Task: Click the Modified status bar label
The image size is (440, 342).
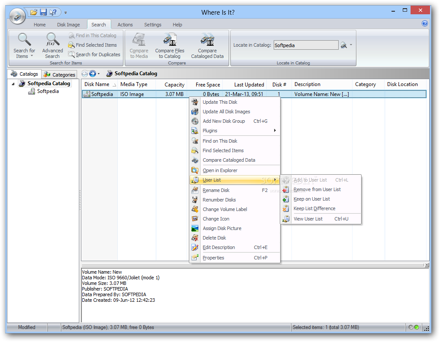Action: tap(27, 327)
